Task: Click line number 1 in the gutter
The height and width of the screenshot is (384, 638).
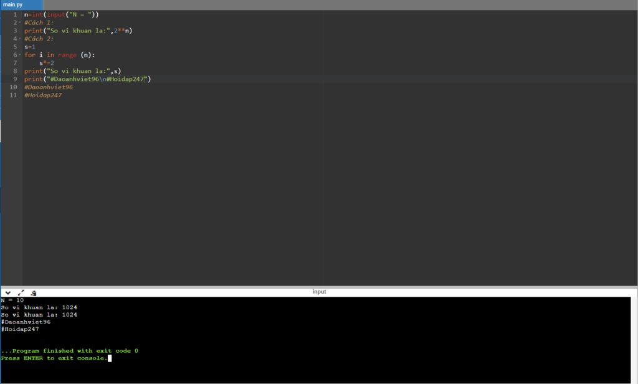Action: click(15, 14)
